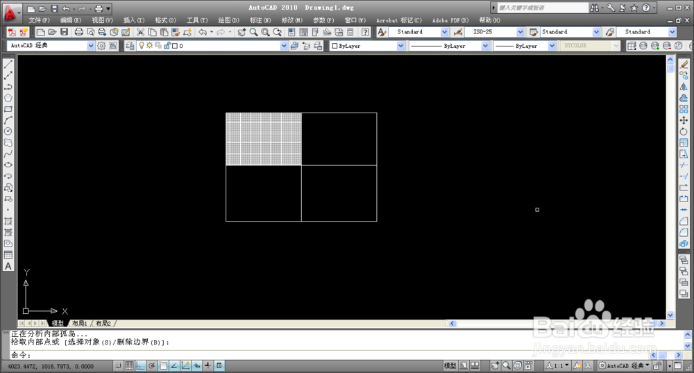Screen dimensions: 694x373
Task: Open the 文件(F) menu
Action: 40,20
